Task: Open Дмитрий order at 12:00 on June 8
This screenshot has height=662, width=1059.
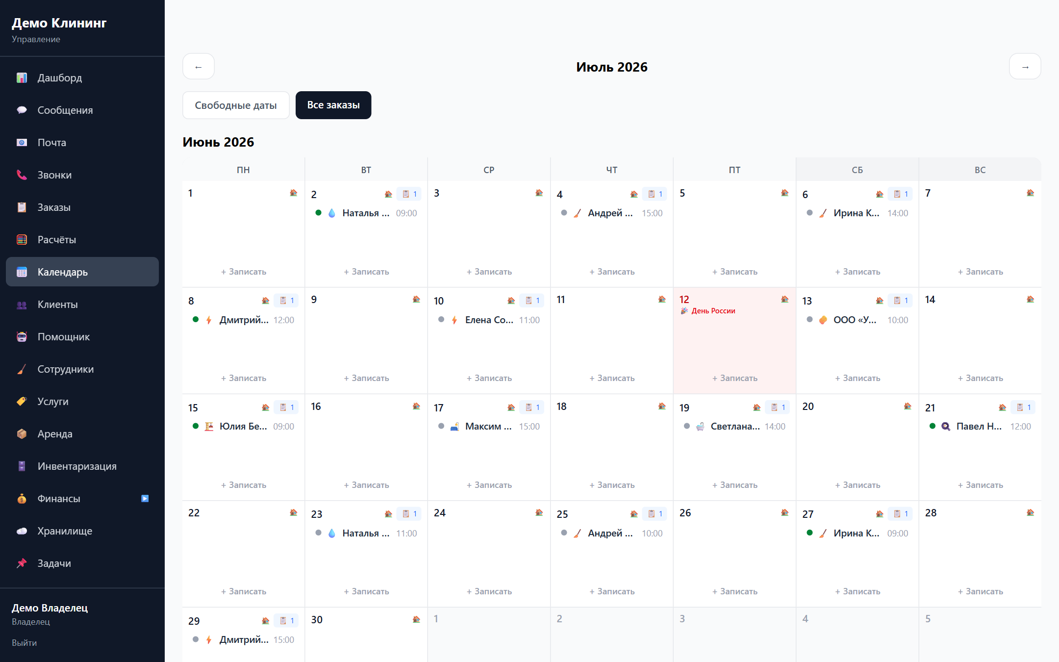Action: click(x=244, y=320)
